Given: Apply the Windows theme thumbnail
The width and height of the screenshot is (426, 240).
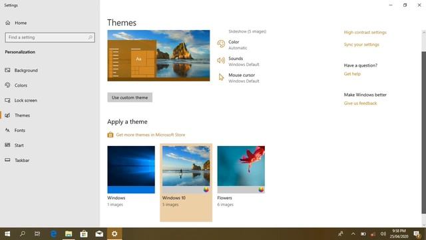Looking at the screenshot, I should tap(131, 170).
